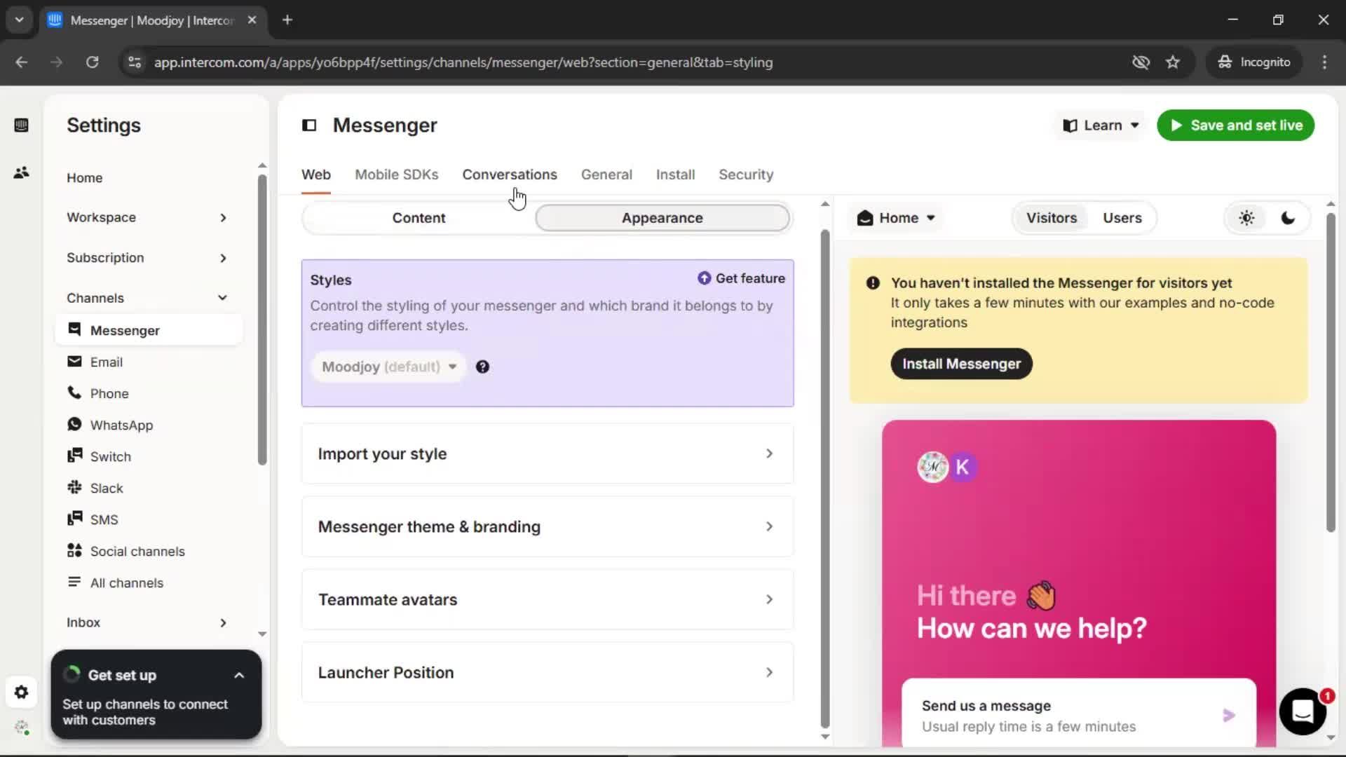Expand the Launcher Position section
1346x757 pixels.
pyautogui.click(x=548, y=672)
